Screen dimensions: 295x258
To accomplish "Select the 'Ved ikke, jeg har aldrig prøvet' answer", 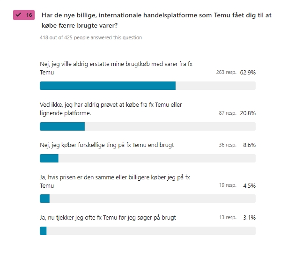I will point(111,109).
